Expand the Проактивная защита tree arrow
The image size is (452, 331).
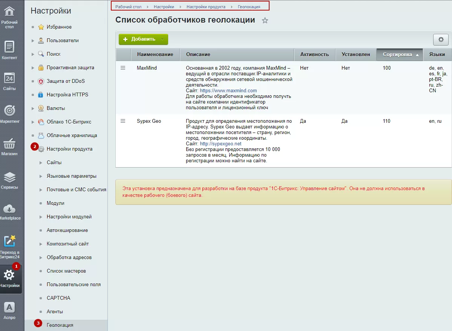click(x=33, y=68)
